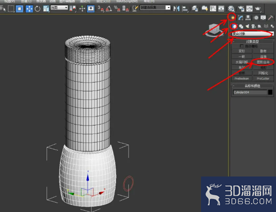The image size is (276, 212).
Task: Open the Schematic View icon
Action: click(x=221, y=8)
